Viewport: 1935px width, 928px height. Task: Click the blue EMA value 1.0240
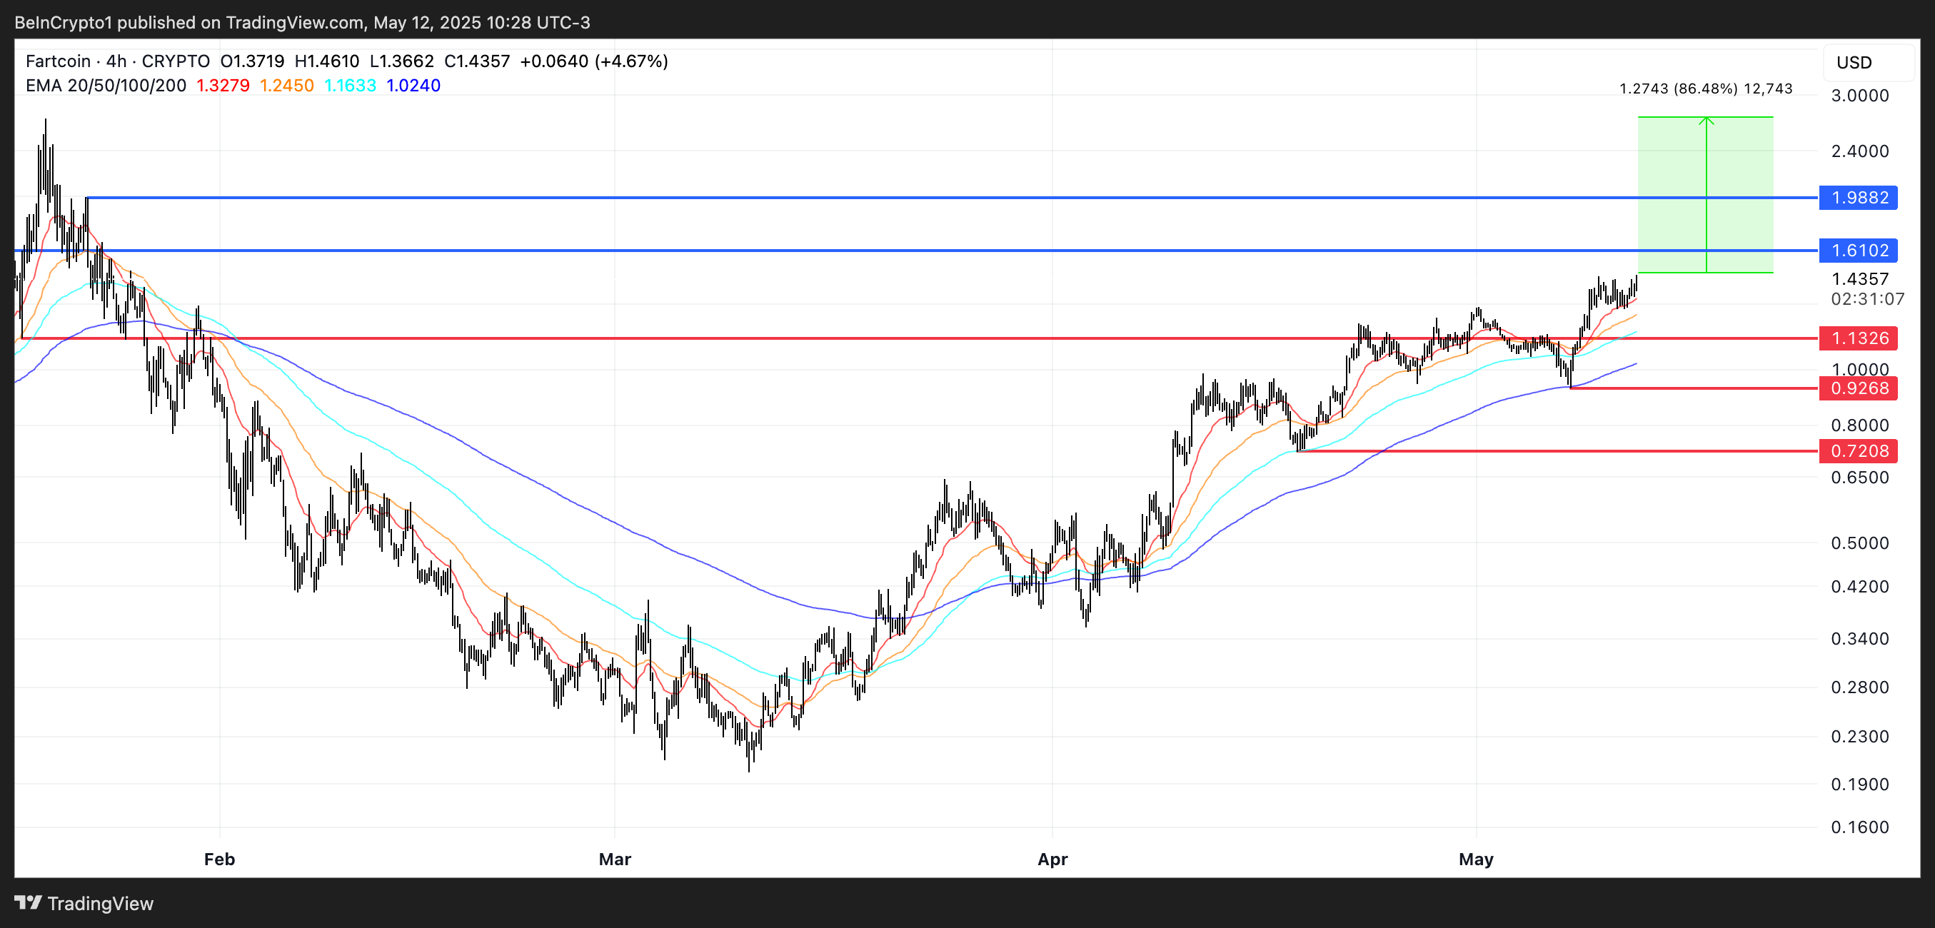tap(413, 86)
